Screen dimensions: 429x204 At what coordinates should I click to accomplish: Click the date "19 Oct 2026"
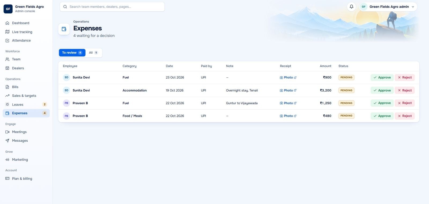[175, 90]
